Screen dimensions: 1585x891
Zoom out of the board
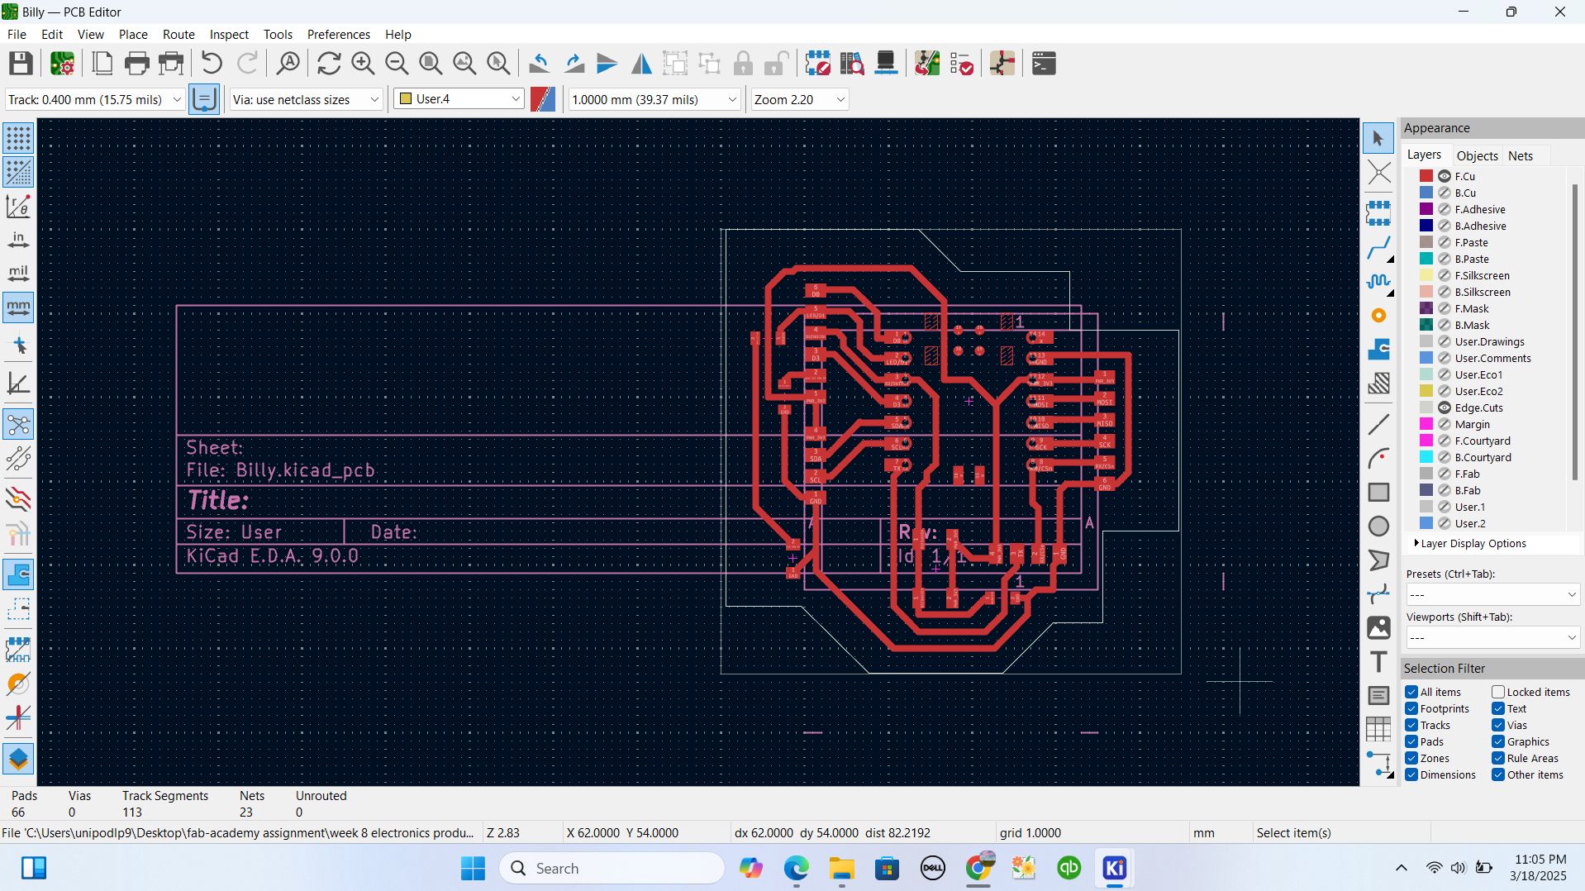tap(397, 64)
